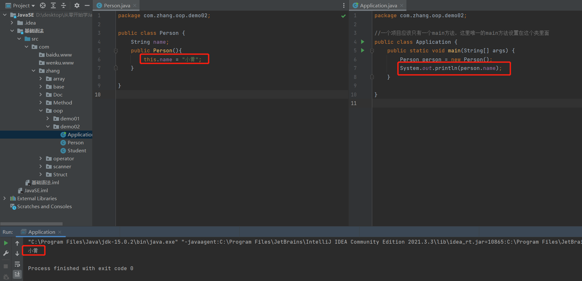The width and height of the screenshot is (582, 281).
Task: Expand the base package
Action: pyautogui.click(x=41, y=87)
